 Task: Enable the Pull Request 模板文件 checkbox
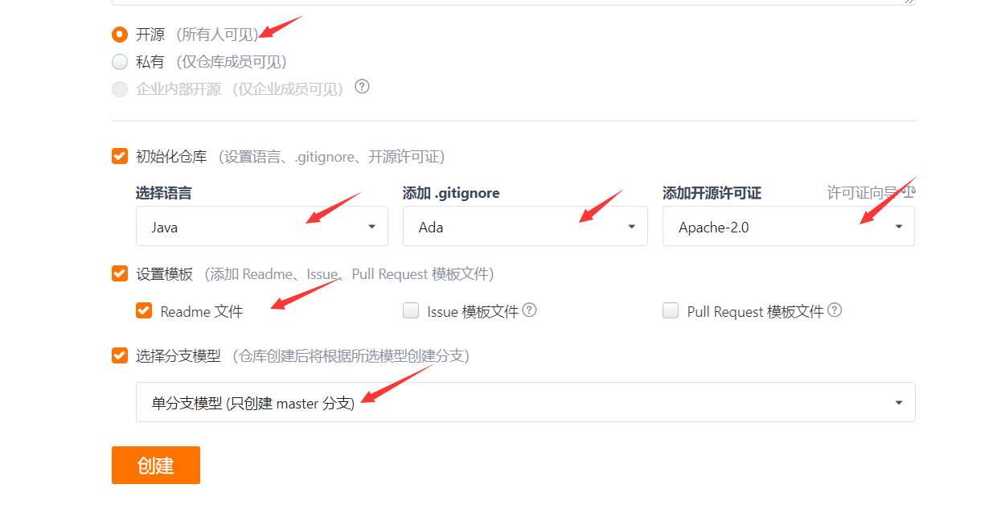click(671, 310)
